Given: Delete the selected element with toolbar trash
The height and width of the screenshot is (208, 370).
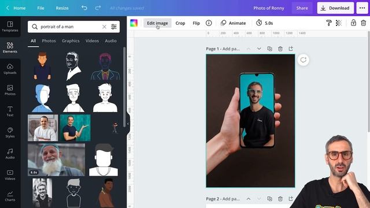Looking at the screenshot, I should [364, 23].
